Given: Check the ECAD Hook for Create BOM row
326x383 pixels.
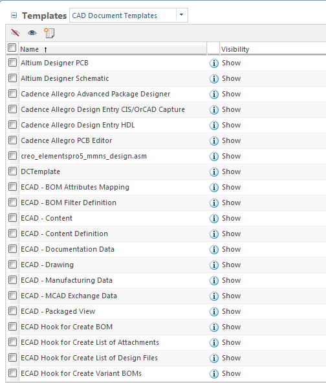Looking at the screenshot, I should pos(12,326).
